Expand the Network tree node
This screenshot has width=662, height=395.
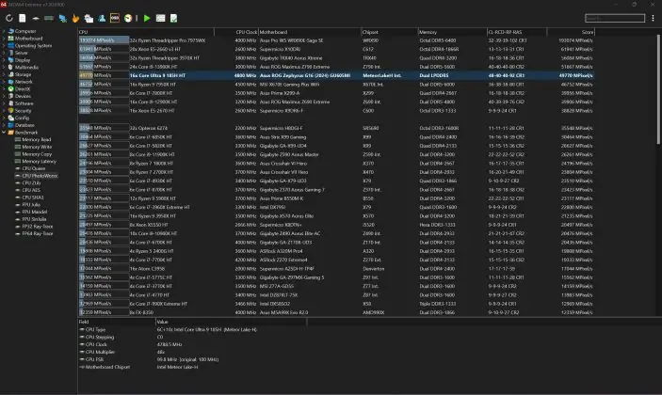point(4,82)
